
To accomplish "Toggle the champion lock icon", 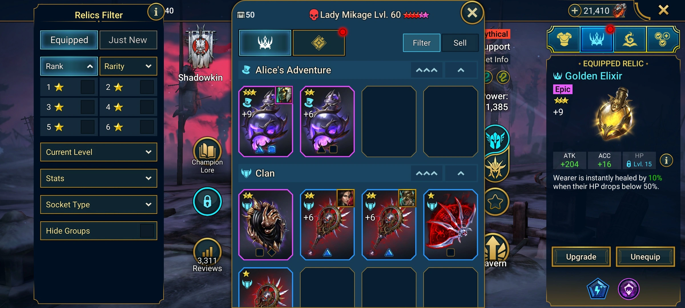I will click(207, 201).
